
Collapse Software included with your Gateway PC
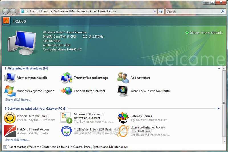[x=219, y=109]
